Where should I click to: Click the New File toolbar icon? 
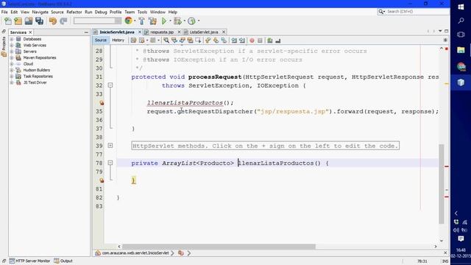pos(8,21)
